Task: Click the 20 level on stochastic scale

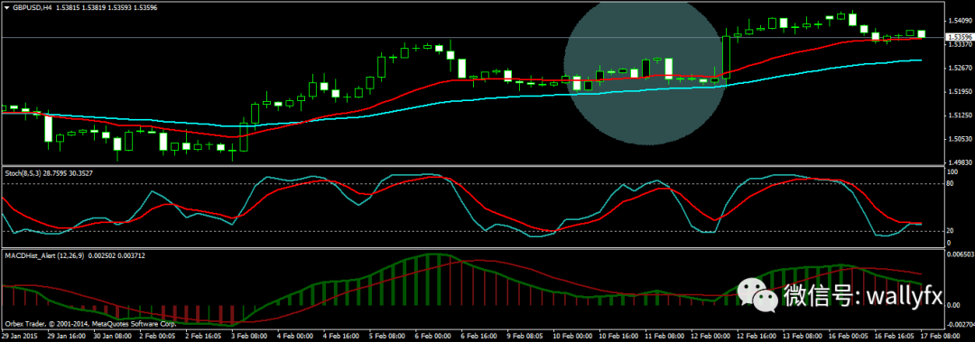Action: (950, 231)
